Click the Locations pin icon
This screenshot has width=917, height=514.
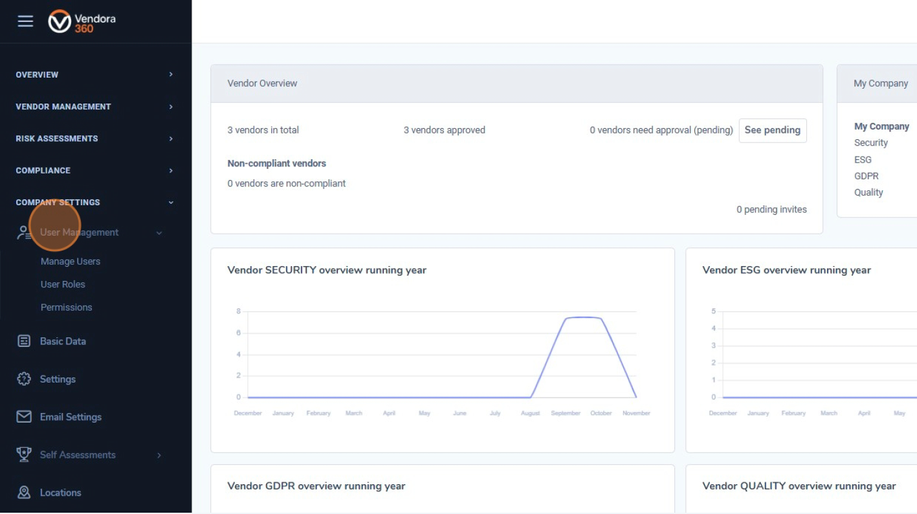coord(24,493)
